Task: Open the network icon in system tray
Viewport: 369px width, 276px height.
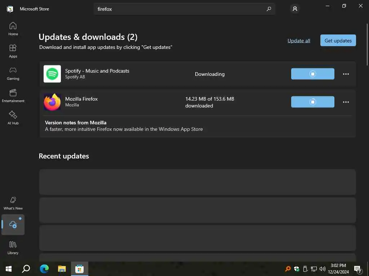Action: pyautogui.click(x=314, y=269)
